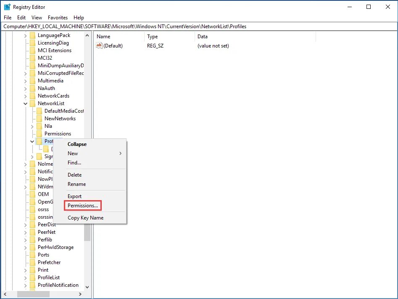Choose Copy Key Name option

(86, 218)
